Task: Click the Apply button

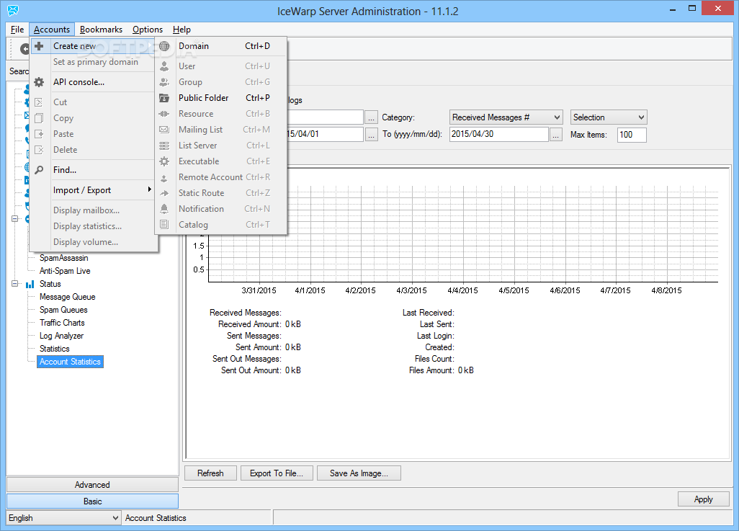Action: coord(703,499)
